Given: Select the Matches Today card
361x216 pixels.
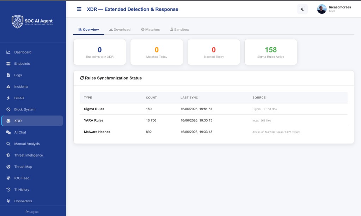Looking at the screenshot, I should [157, 52].
